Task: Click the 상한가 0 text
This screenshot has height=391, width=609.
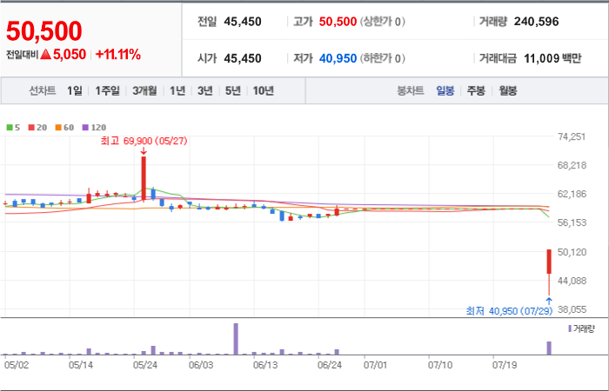Action: (x=382, y=22)
